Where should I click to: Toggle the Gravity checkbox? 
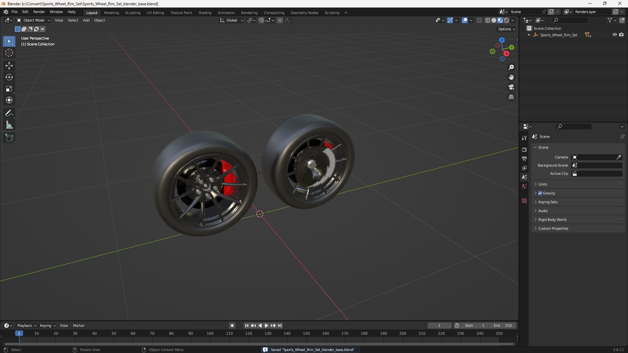pyautogui.click(x=540, y=193)
